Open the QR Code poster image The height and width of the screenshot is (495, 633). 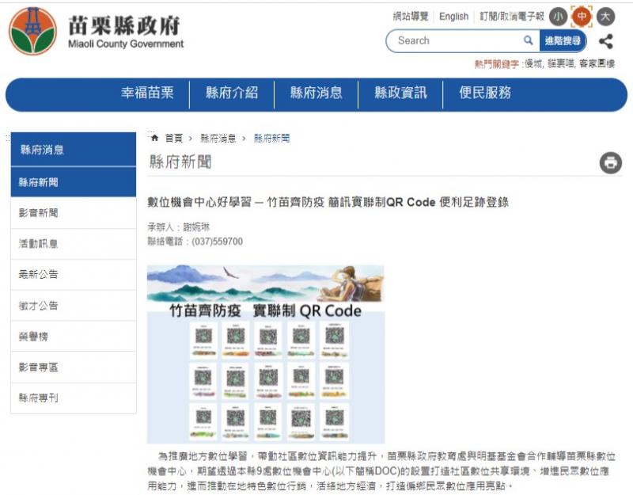(266, 354)
